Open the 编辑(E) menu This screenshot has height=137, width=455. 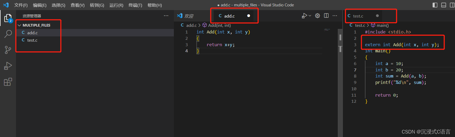(x=40, y=5)
